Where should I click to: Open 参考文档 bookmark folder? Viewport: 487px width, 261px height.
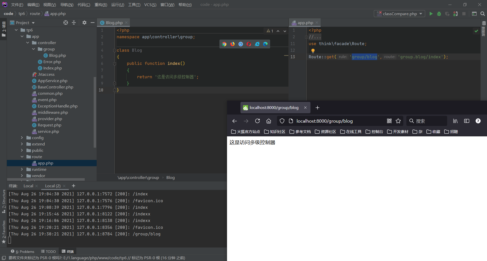point(300,132)
